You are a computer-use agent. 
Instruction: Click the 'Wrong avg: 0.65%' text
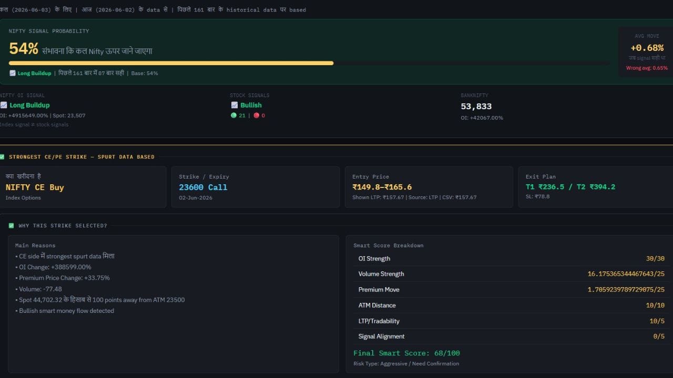(x=647, y=68)
